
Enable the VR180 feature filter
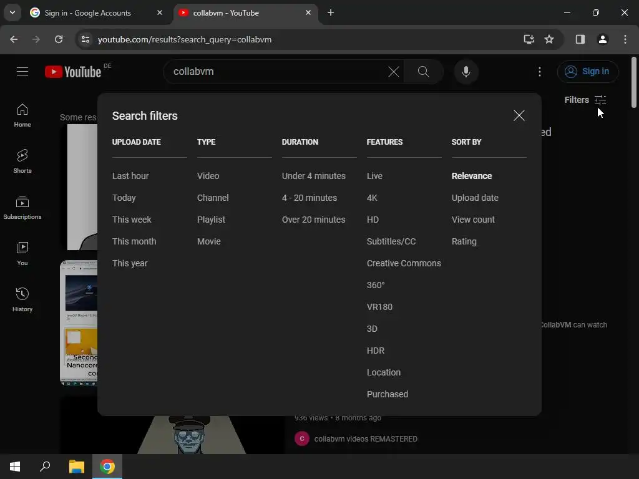coord(379,307)
